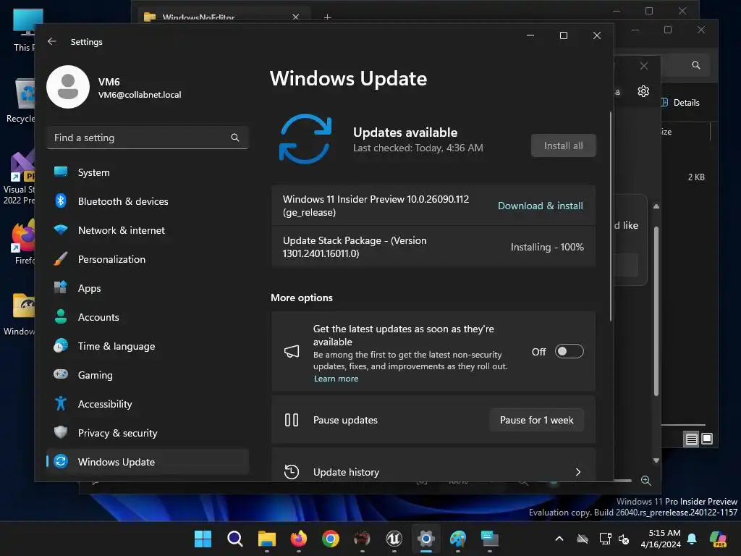Image resolution: width=741 pixels, height=556 pixels.
Task: Select large thumbnails view in Explorer window
Action: point(707,439)
